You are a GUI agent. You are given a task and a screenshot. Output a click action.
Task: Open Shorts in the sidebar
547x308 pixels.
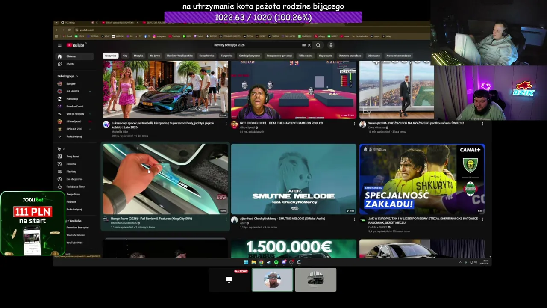click(75, 64)
